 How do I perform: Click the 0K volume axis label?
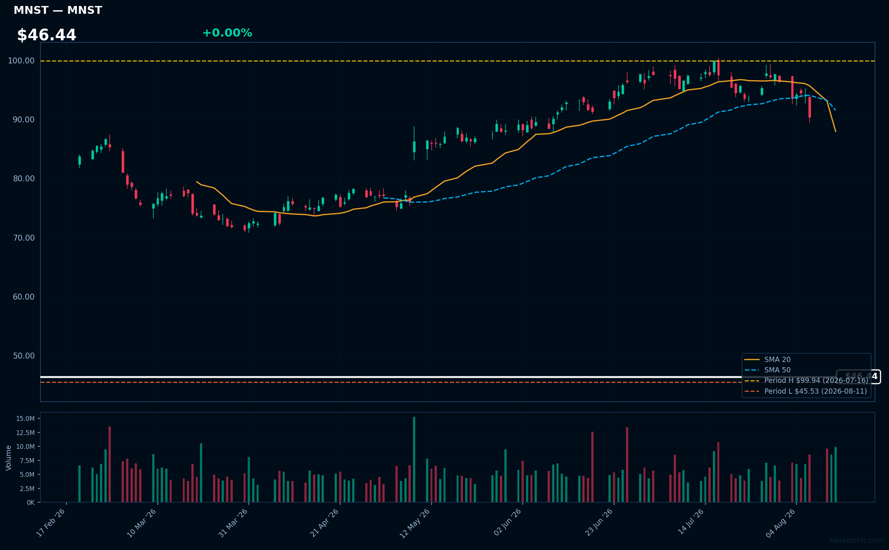pyautogui.click(x=31, y=503)
